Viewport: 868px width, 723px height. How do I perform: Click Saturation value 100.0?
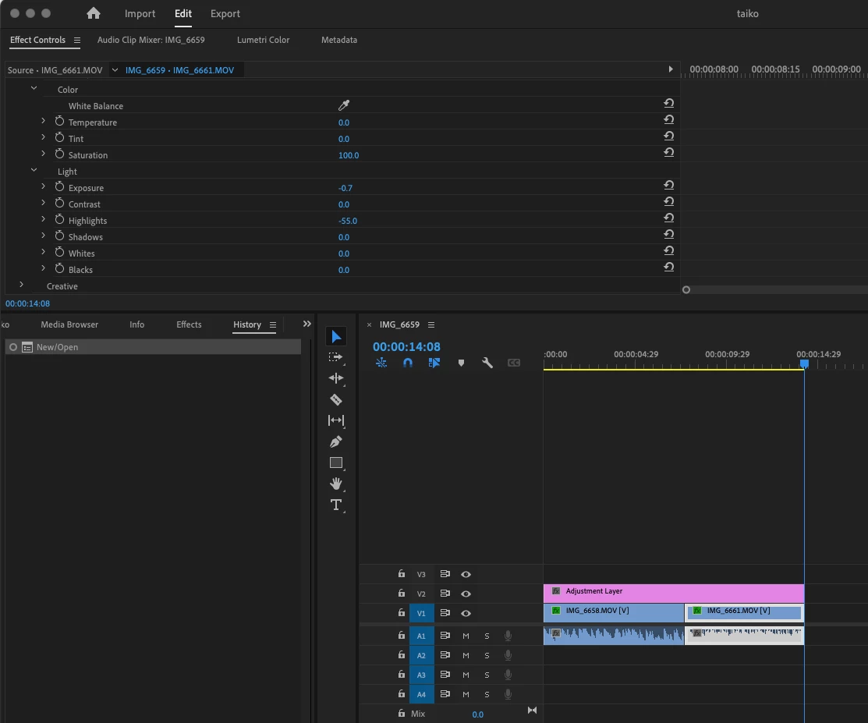pos(348,155)
